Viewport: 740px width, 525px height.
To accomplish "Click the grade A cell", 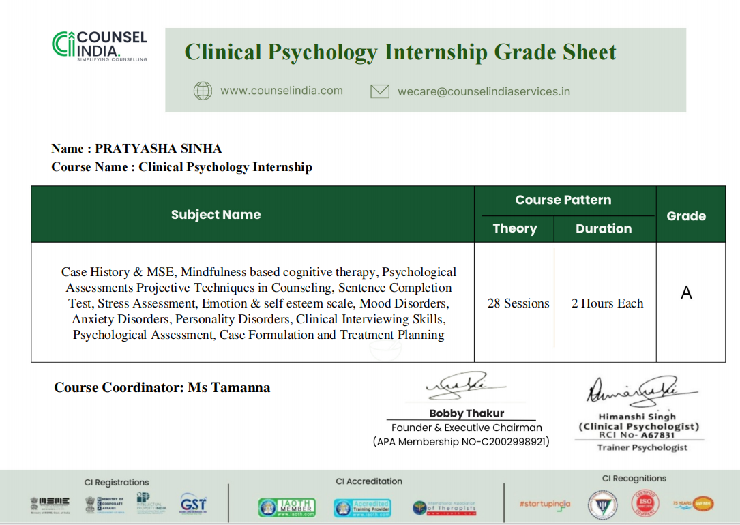I will point(686,293).
